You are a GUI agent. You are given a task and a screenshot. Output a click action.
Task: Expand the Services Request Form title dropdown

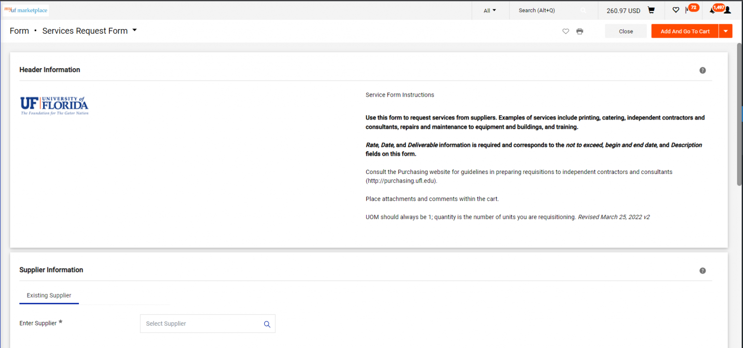[134, 30]
